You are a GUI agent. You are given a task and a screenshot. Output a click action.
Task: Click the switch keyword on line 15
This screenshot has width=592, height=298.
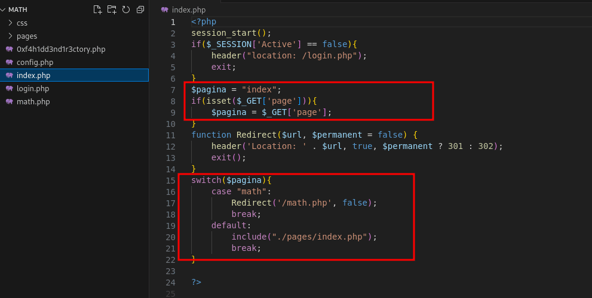pyautogui.click(x=206, y=180)
